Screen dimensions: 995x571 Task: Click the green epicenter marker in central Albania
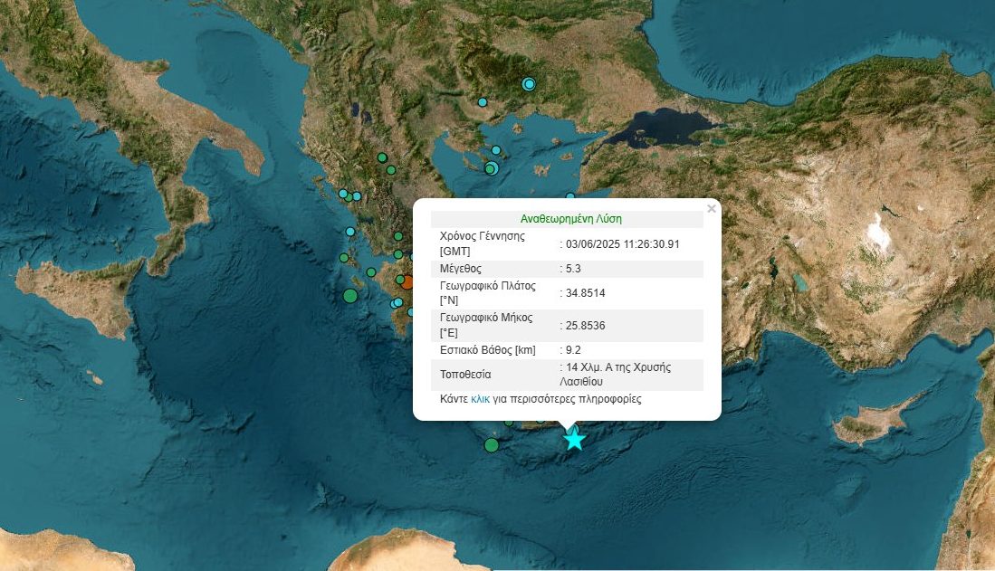tap(381, 158)
